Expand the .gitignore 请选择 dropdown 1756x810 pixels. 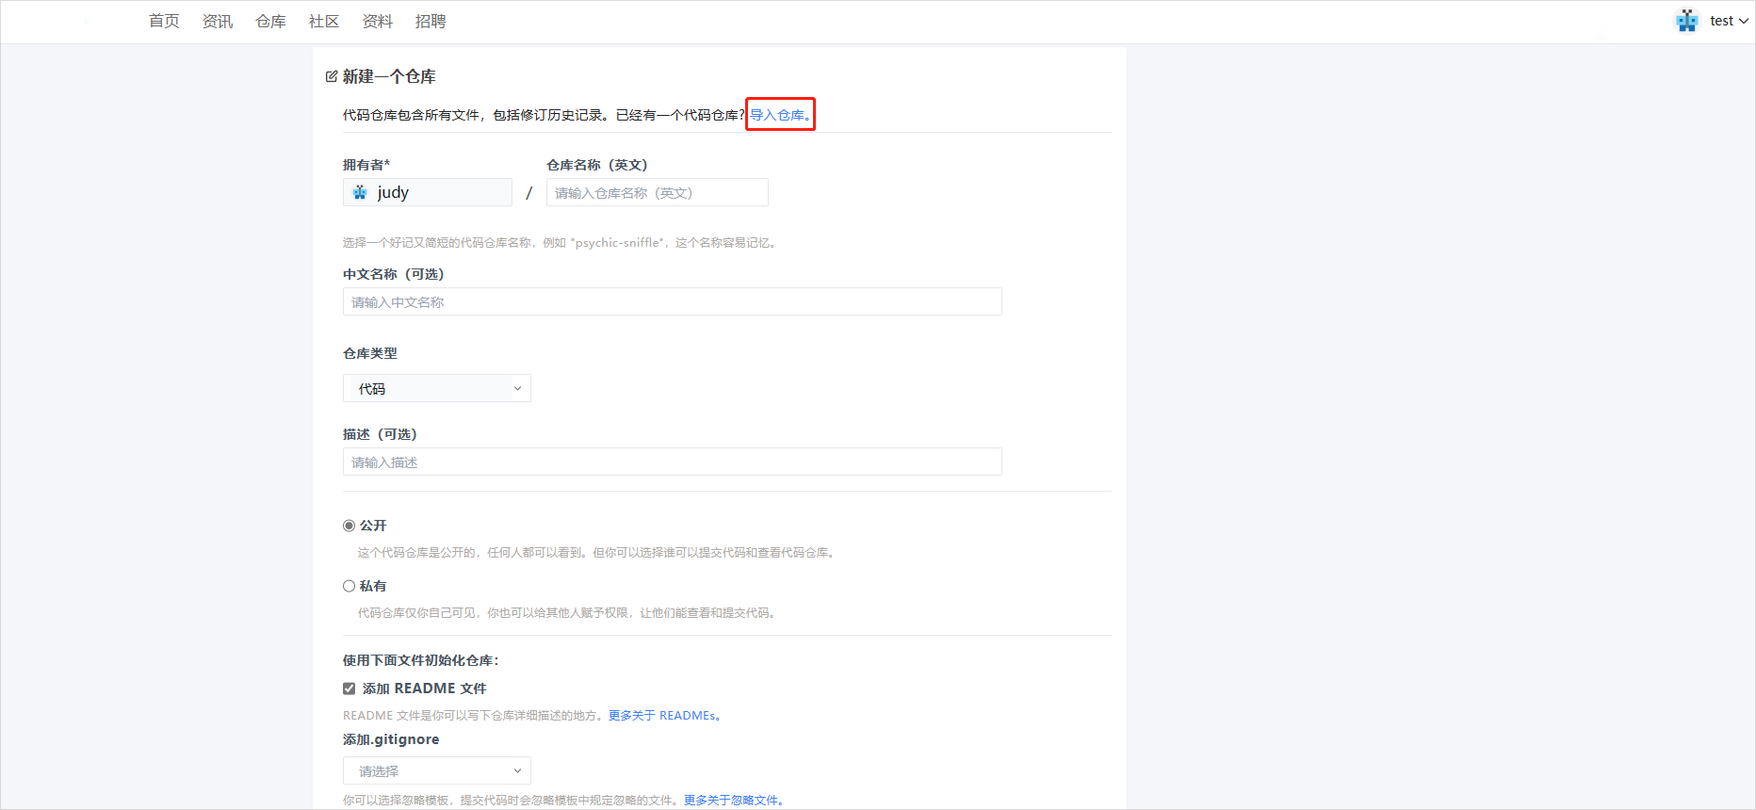coord(436,770)
